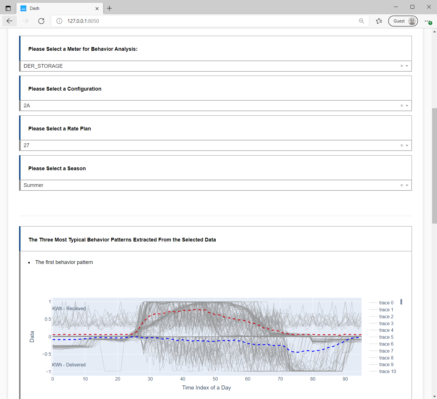Expand the meter dropdown arrow
The width and height of the screenshot is (437, 399).
tap(407, 66)
